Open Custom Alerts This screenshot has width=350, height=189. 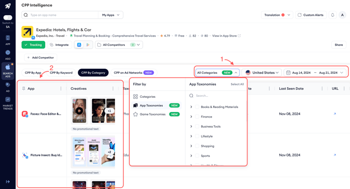pos(310,15)
